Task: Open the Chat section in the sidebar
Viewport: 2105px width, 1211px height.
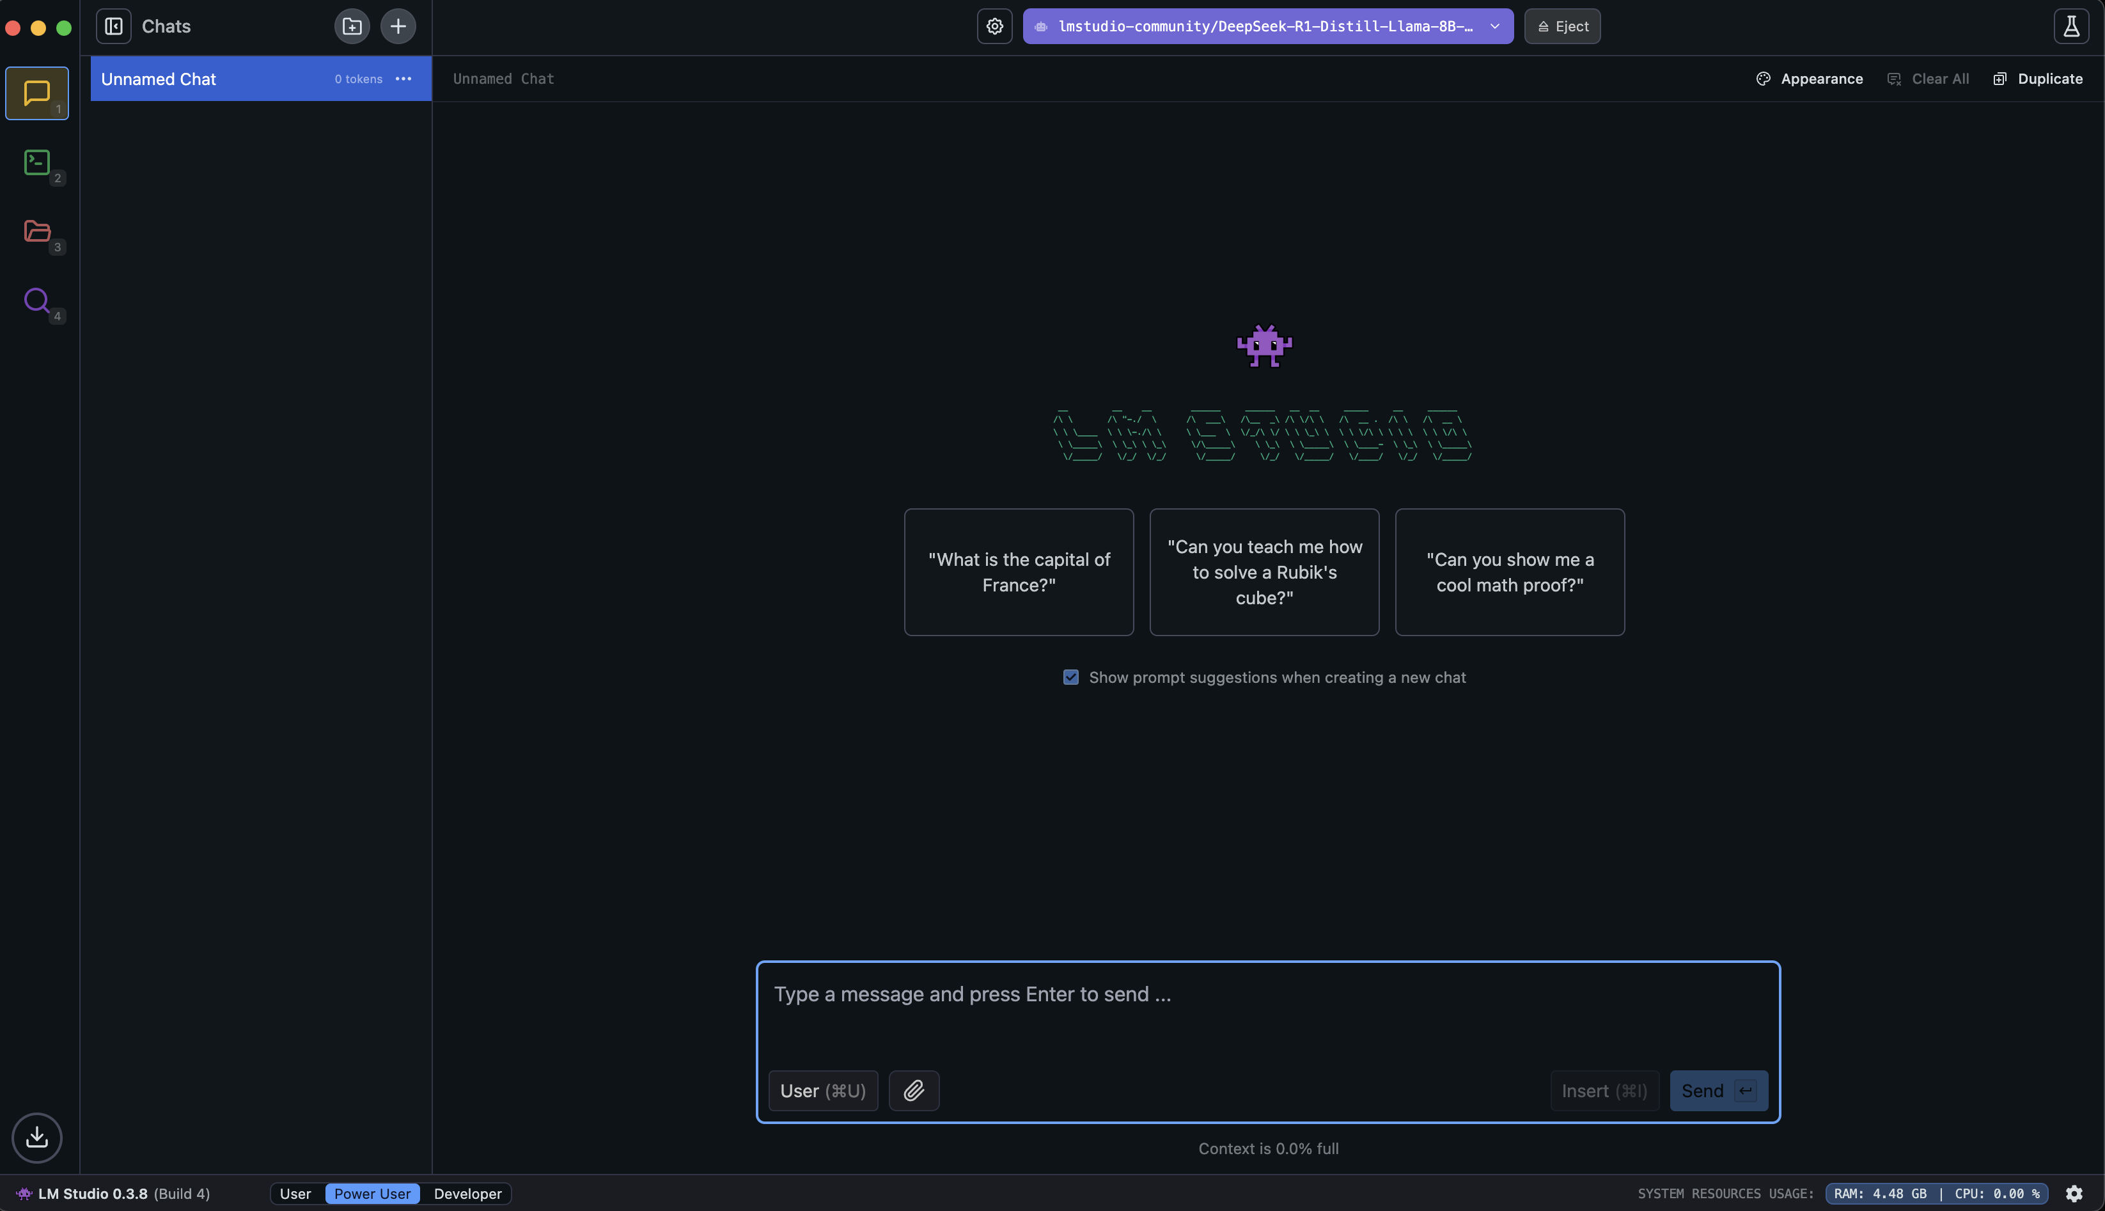Action: [36, 92]
